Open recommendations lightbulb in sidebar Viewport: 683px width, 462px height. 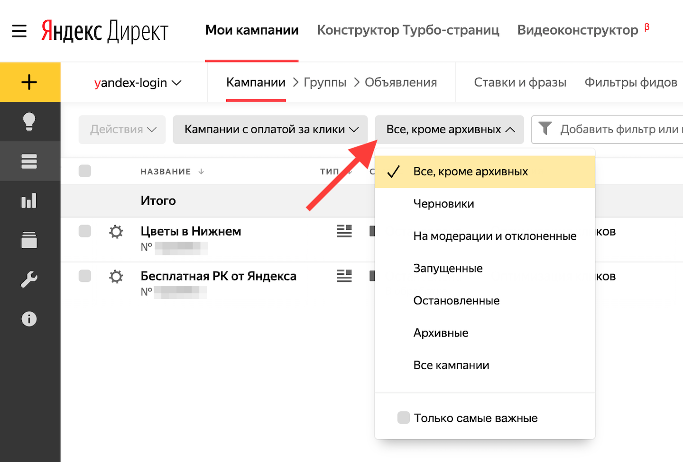point(29,122)
